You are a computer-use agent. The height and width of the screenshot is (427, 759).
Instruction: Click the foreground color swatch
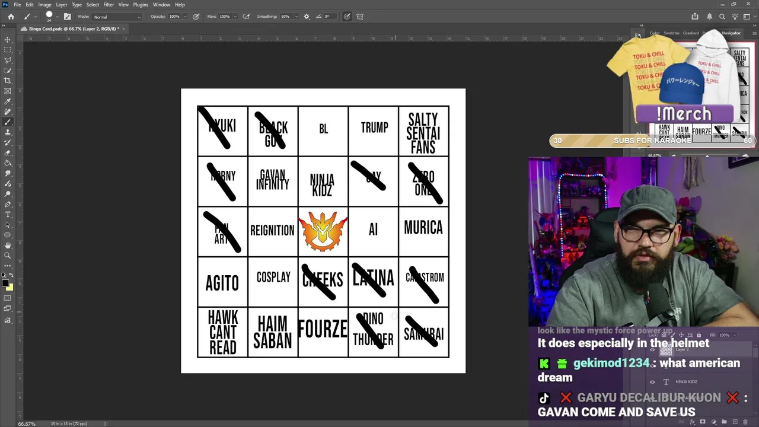pyautogui.click(x=6, y=283)
